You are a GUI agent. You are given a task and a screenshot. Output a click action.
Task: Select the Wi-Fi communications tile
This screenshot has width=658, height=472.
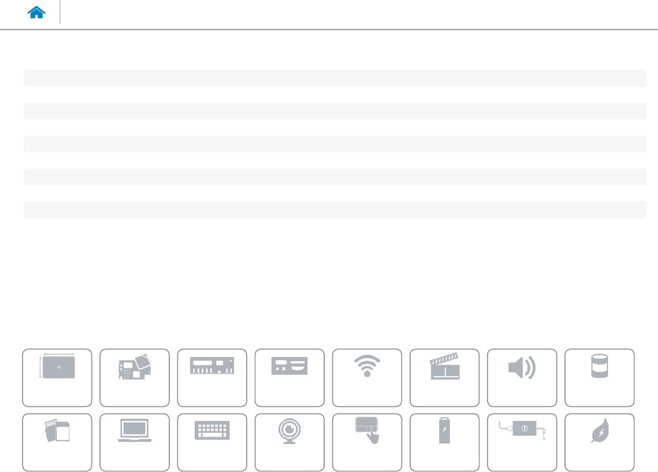pos(367,377)
